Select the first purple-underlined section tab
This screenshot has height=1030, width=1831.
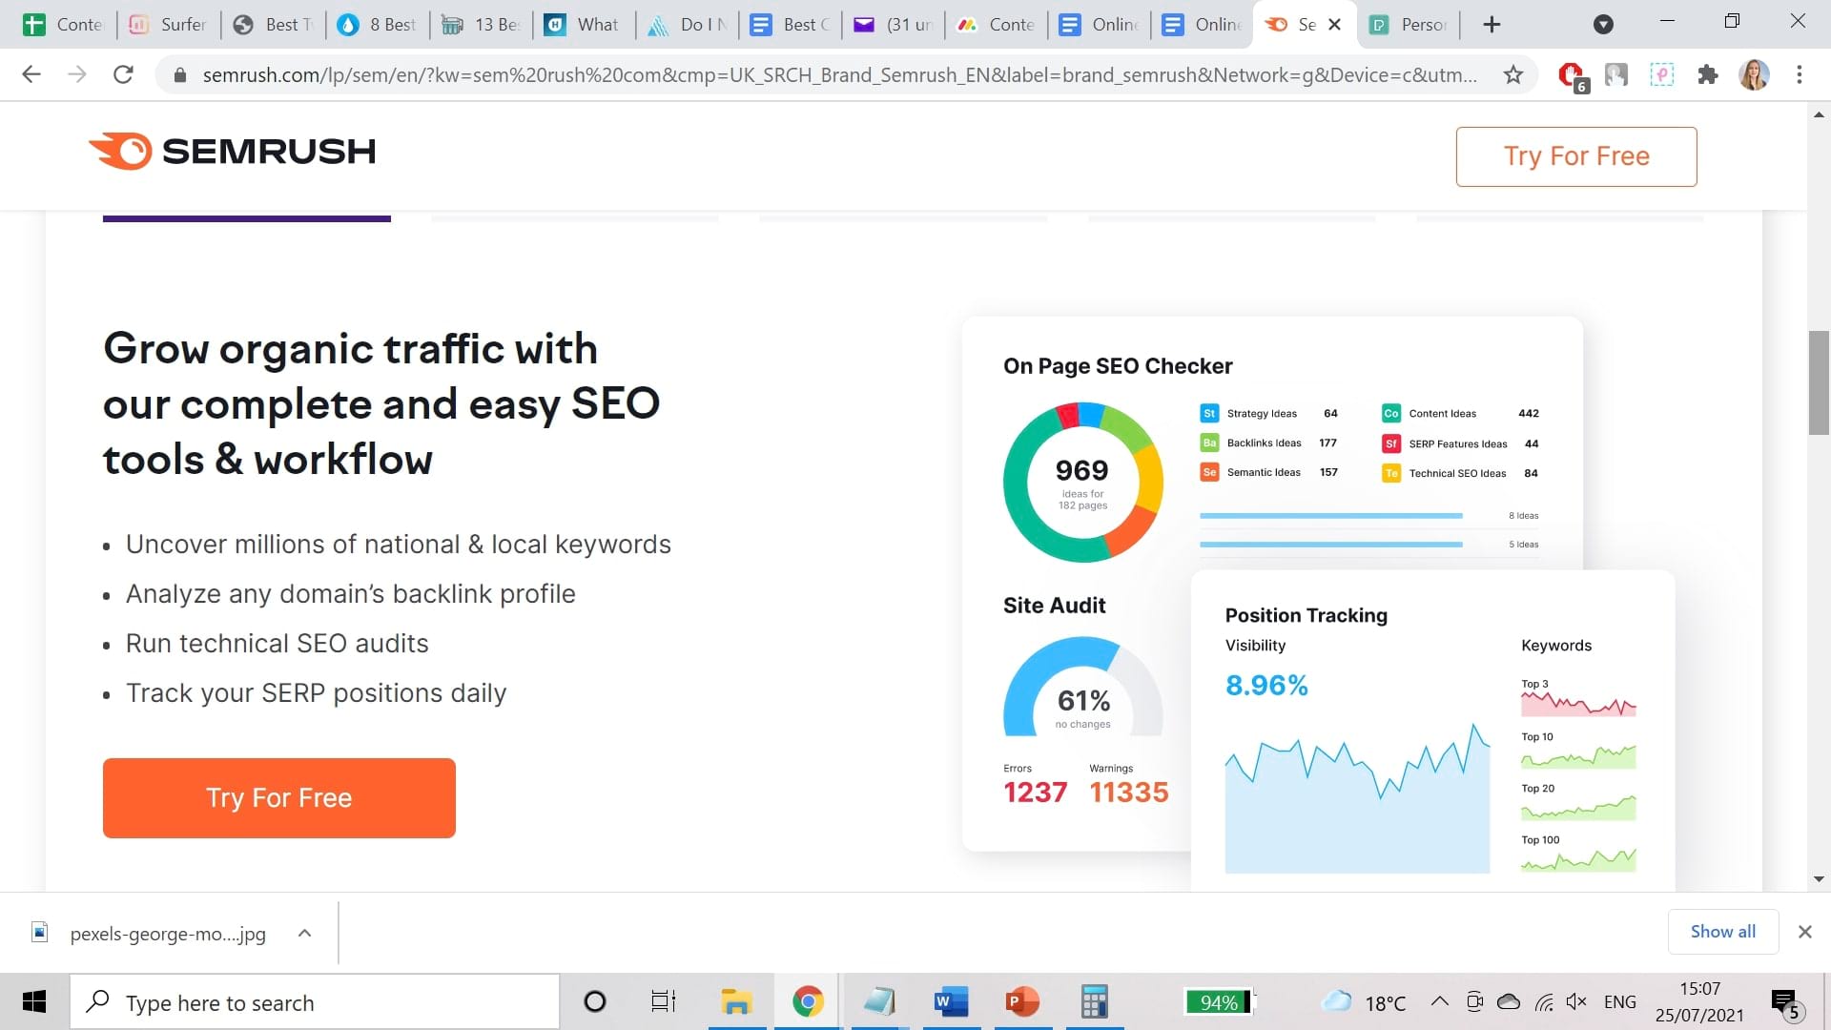pyautogui.click(x=247, y=218)
